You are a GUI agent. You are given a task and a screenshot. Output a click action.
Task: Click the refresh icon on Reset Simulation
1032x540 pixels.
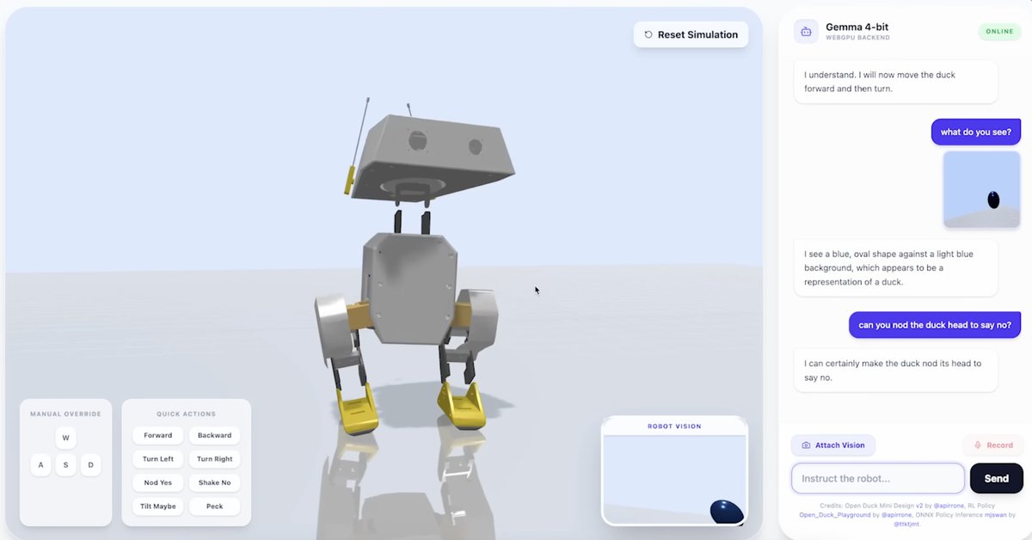[648, 34]
